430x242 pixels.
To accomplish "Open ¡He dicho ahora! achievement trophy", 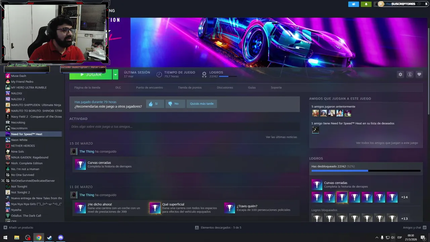I will pos(80,208).
